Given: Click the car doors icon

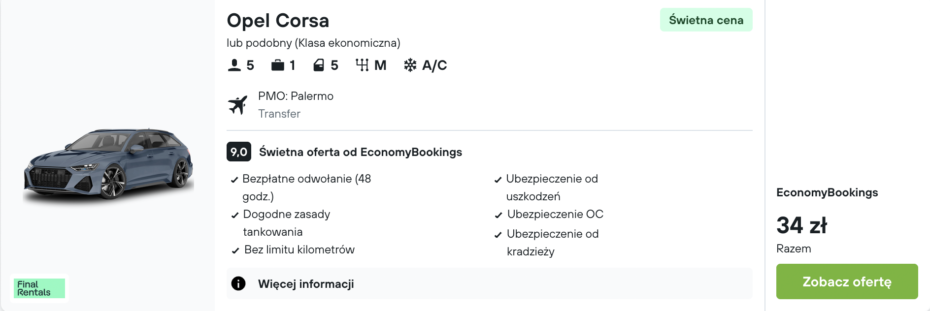Looking at the screenshot, I should pos(319,65).
